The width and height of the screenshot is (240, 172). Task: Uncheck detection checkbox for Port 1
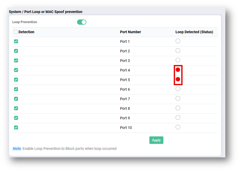tap(16, 42)
